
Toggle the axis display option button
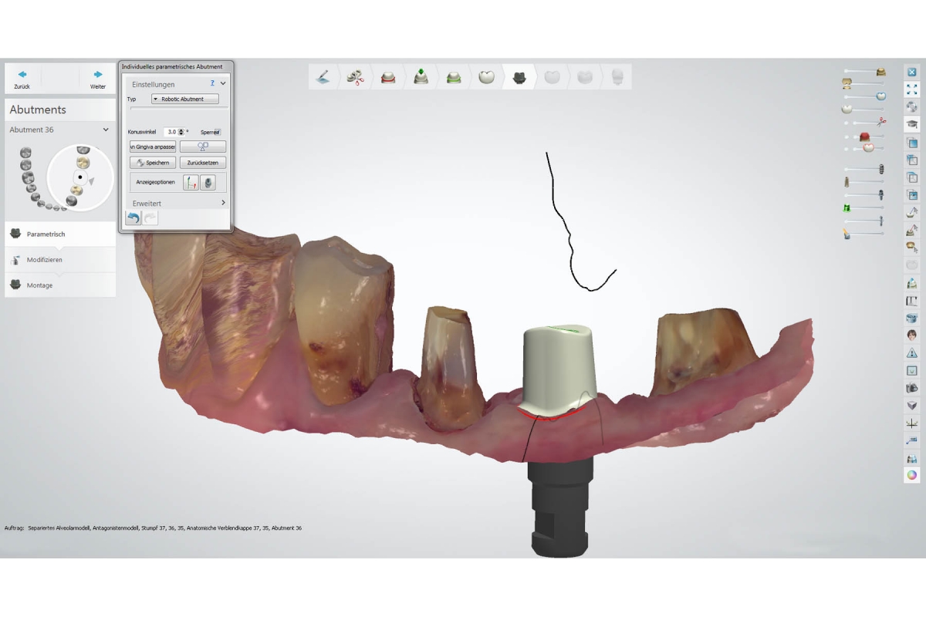[x=191, y=182]
